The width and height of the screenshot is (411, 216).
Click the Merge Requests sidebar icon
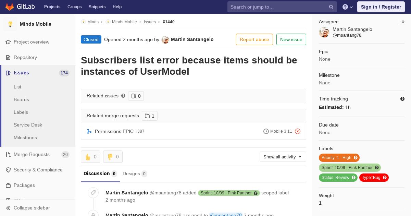[8, 155]
